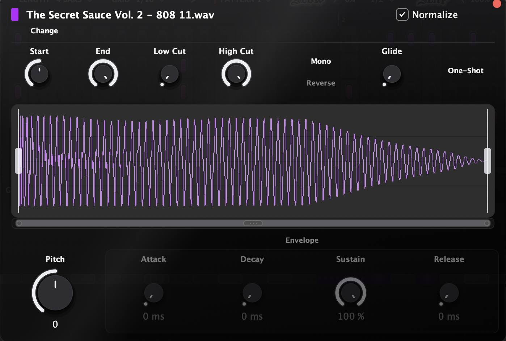Click the Decay 0 ms value
This screenshot has width=506, height=341.
pos(252,316)
